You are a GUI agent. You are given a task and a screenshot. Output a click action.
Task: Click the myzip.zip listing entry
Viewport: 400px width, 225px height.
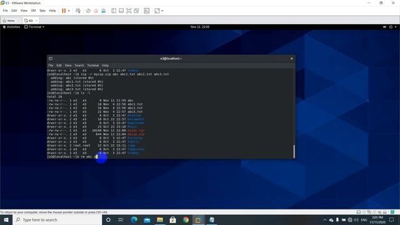pyautogui.click(x=136, y=134)
